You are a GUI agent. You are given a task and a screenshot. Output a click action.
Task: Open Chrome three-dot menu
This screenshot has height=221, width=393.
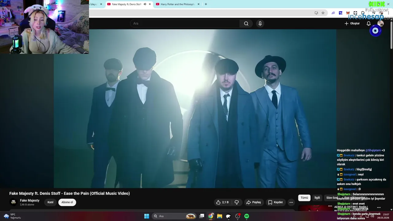pyautogui.click(x=388, y=13)
